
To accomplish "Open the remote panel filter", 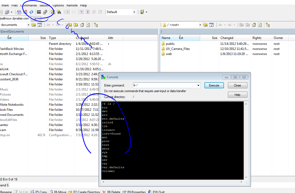I will [x=211, y=25].
